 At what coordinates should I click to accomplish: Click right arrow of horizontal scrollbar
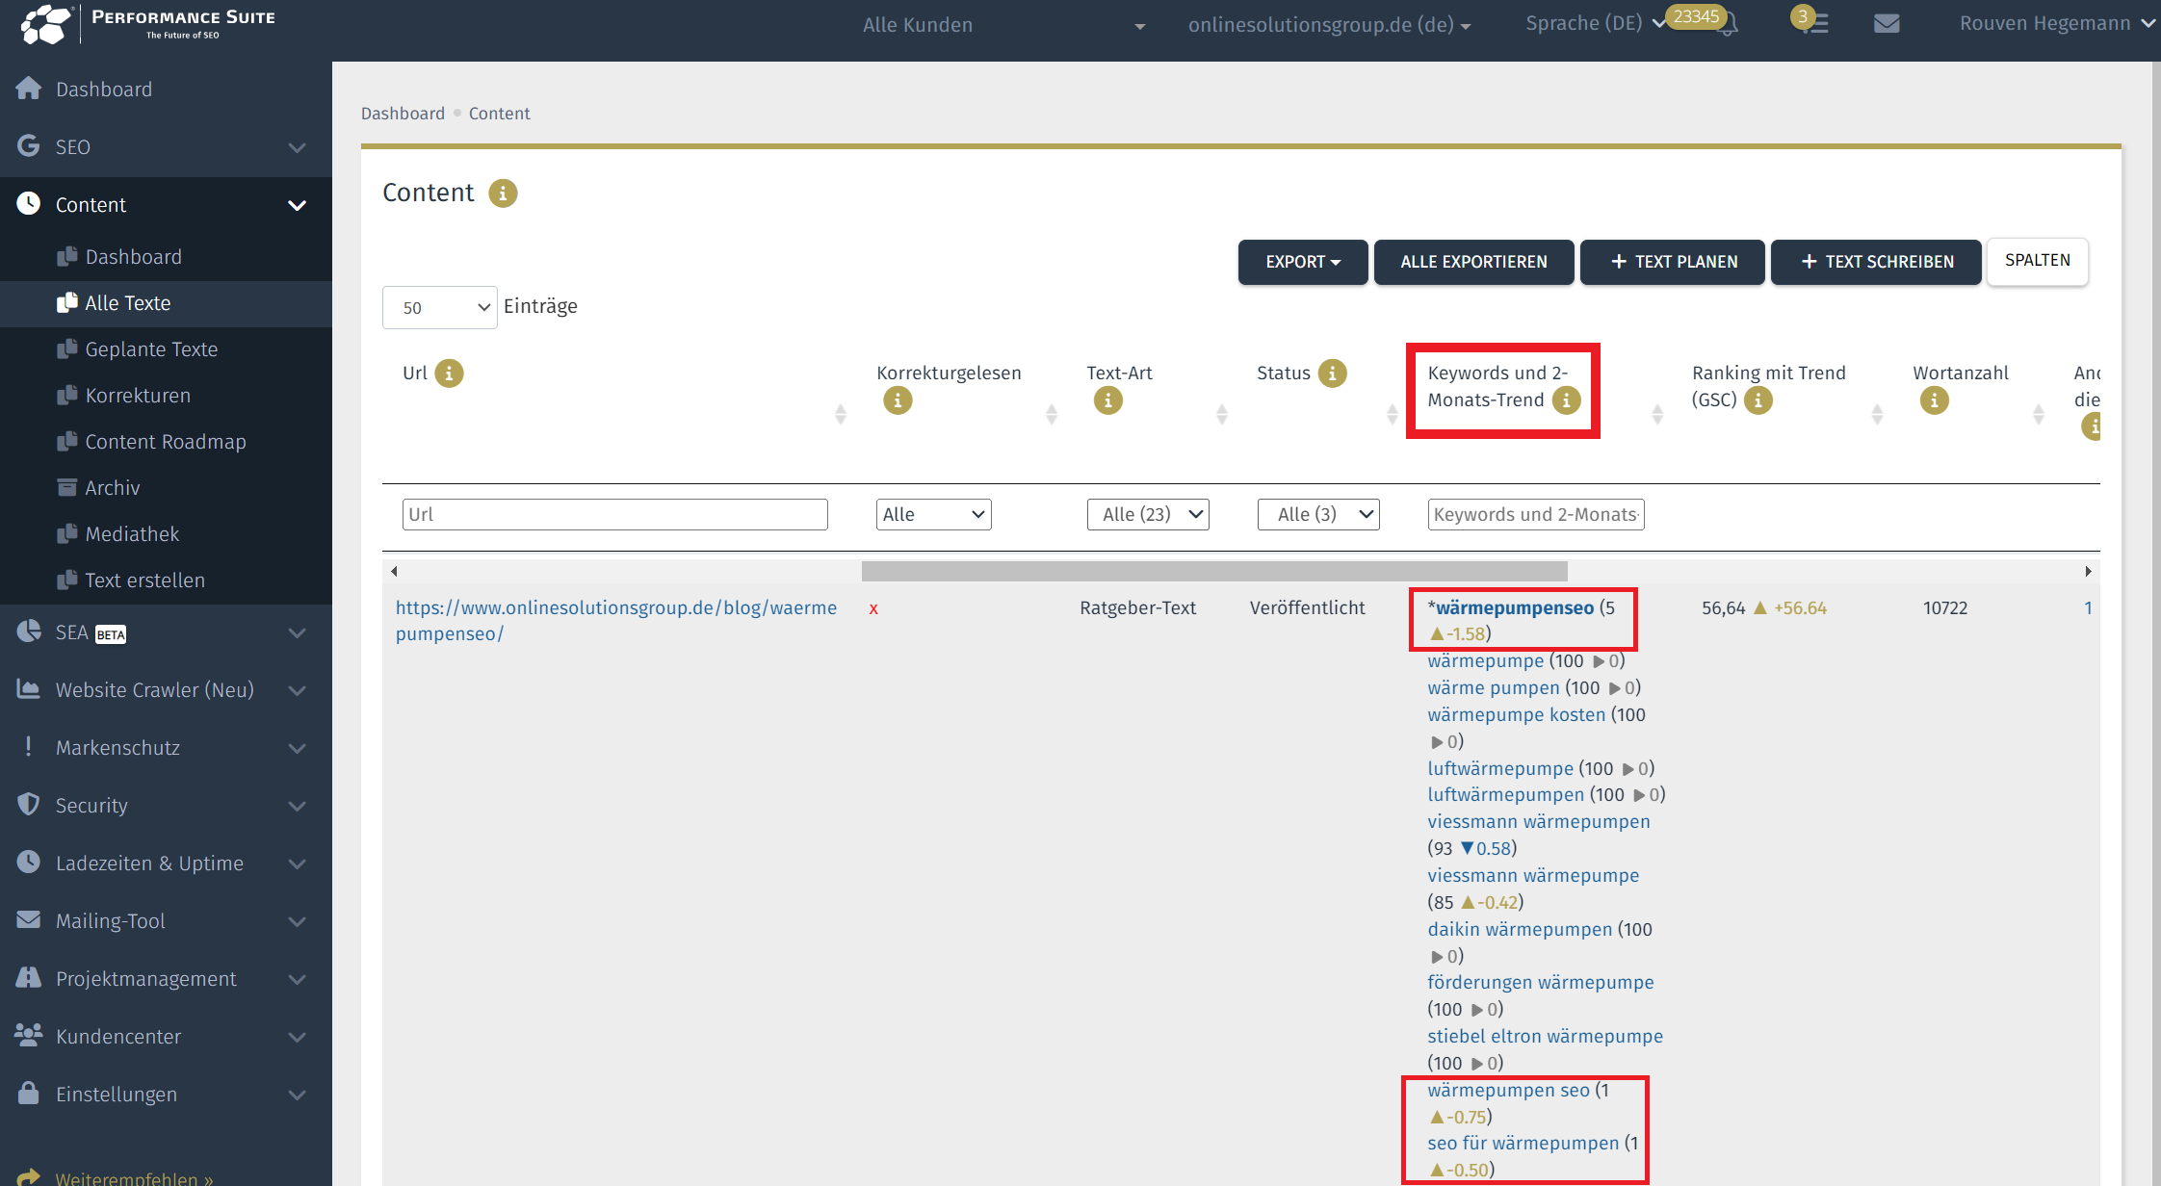click(2088, 571)
